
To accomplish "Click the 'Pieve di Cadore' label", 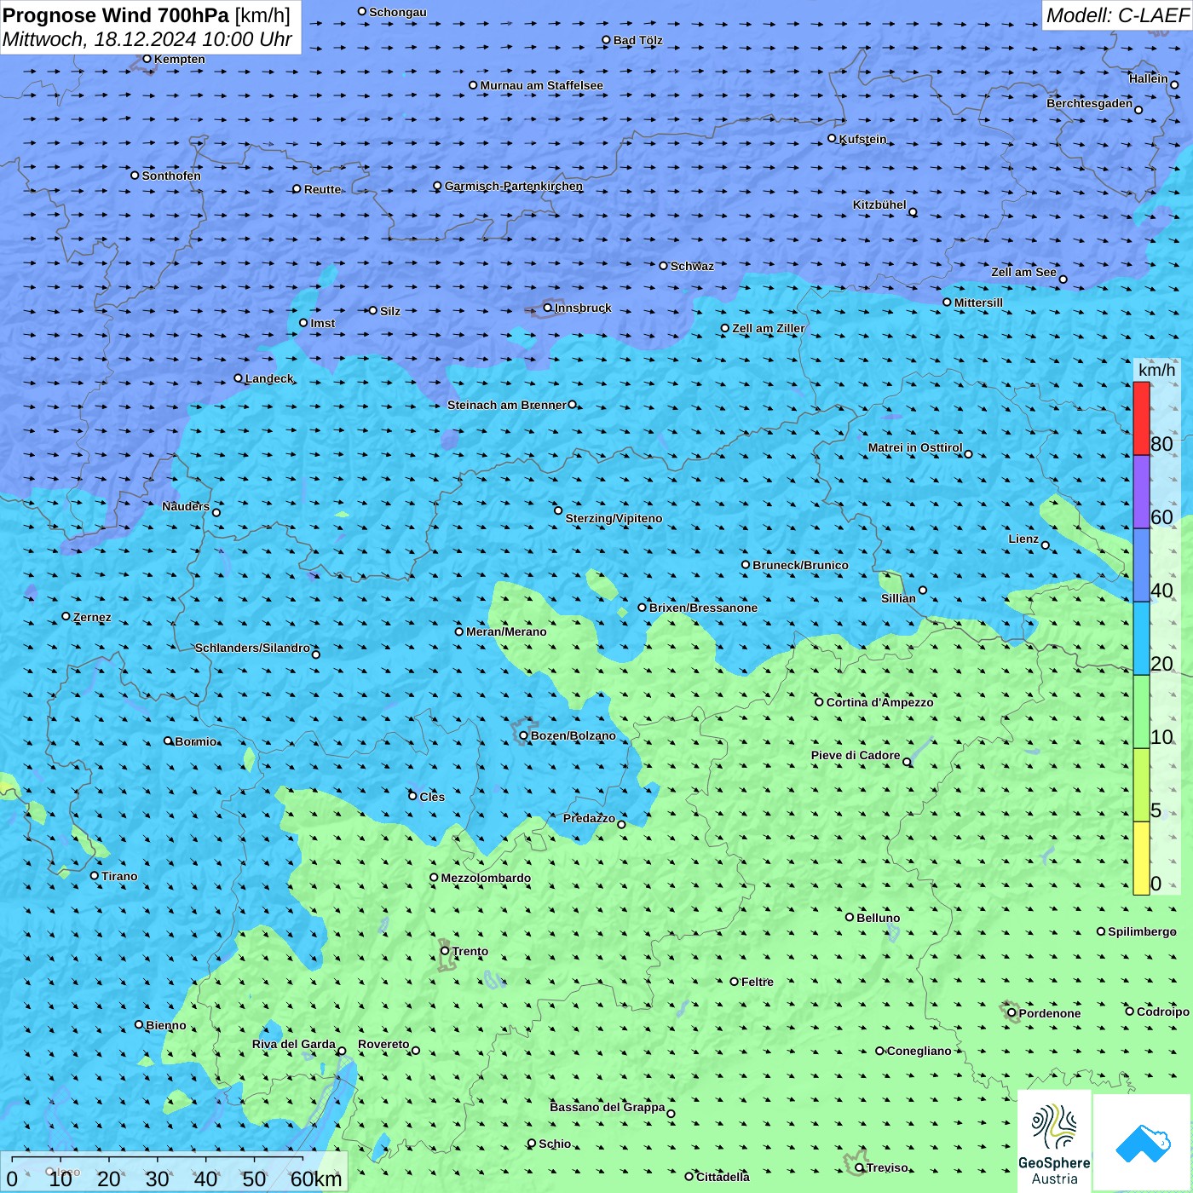I will click(x=856, y=755).
